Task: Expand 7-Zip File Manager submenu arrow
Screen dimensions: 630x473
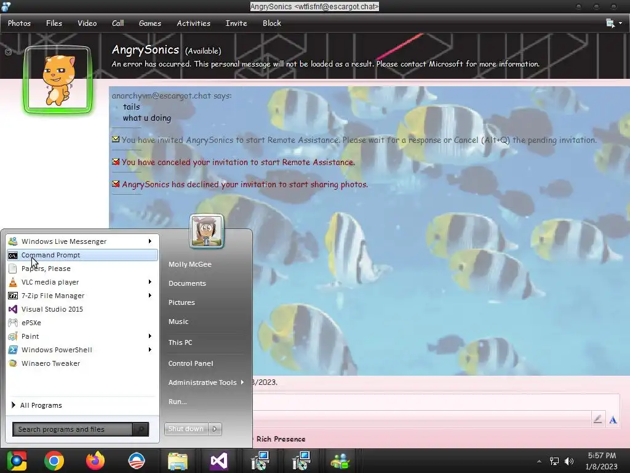Action: (150, 296)
